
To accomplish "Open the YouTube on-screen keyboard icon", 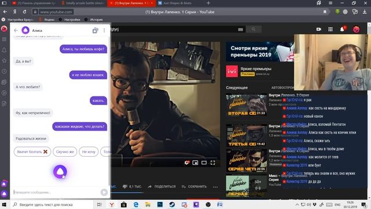I will (x=241, y=30).
